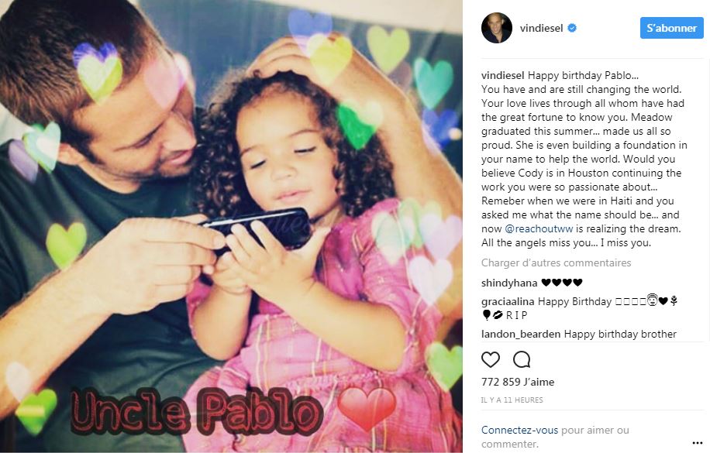The width and height of the screenshot is (710, 453).
Task: Like the post with the heart icon
Action: click(x=491, y=359)
